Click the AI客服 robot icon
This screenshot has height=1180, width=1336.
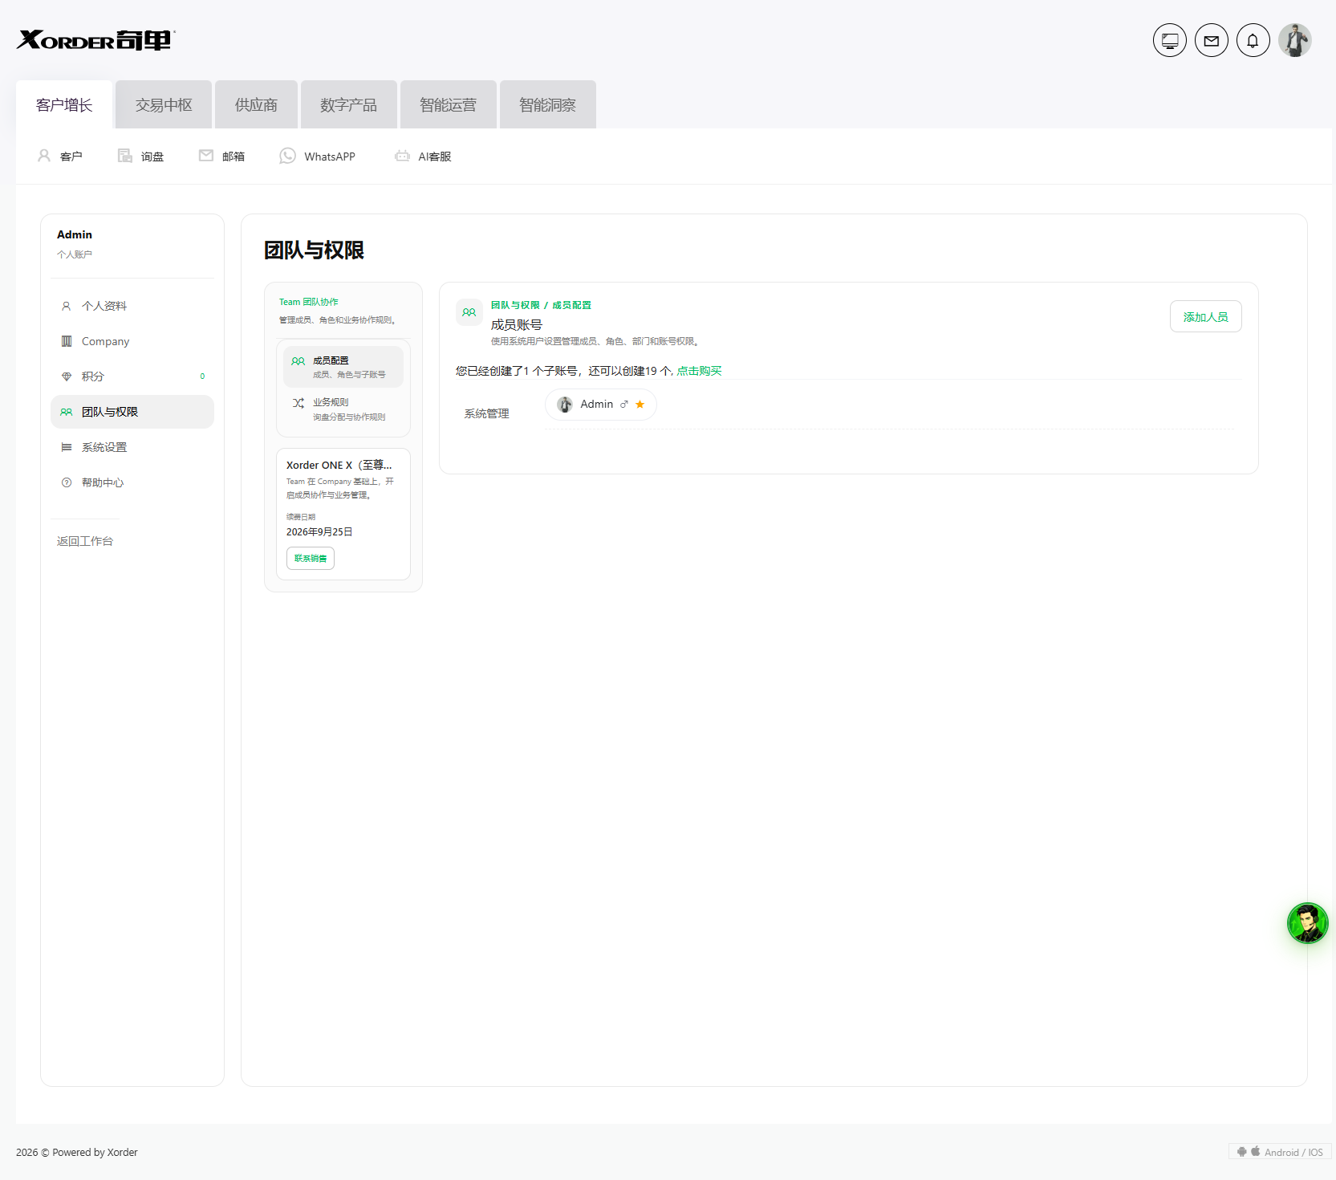tap(402, 156)
